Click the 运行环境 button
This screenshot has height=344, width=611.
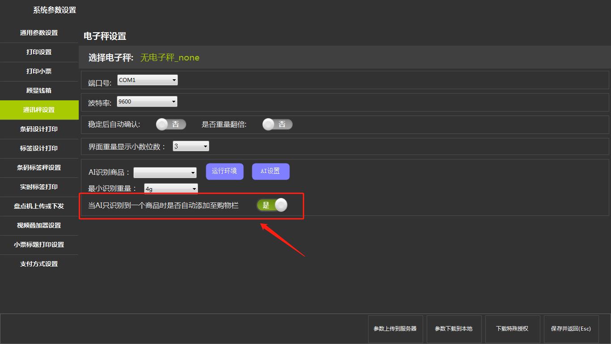(x=225, y=171)
